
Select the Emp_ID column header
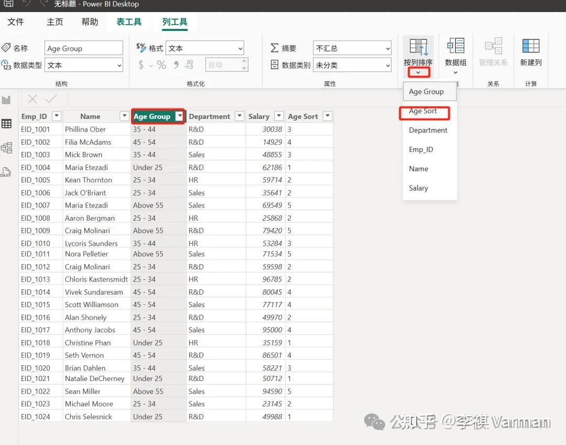(x=34, y=116)
